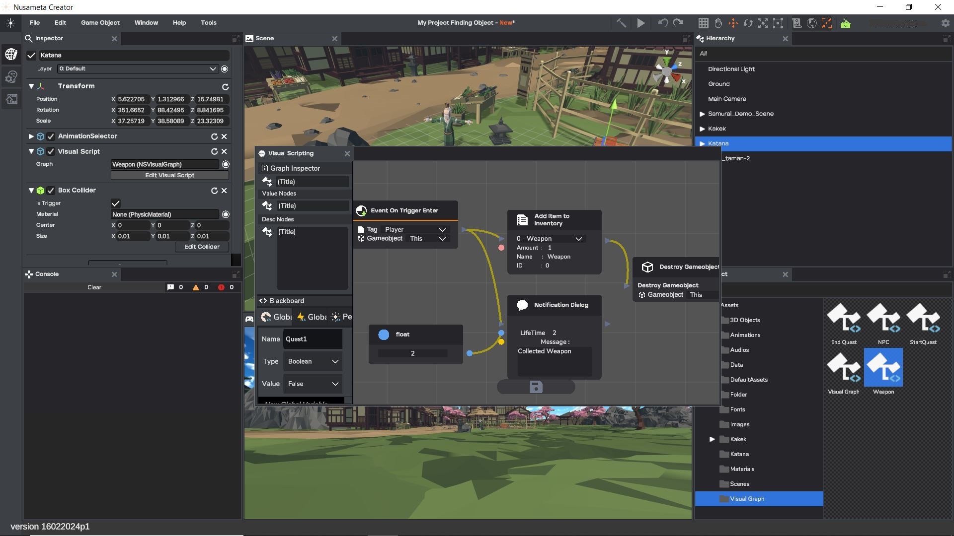Open the Tools menu
Viewport: 954px width, 536px height.
coord(208,23)
